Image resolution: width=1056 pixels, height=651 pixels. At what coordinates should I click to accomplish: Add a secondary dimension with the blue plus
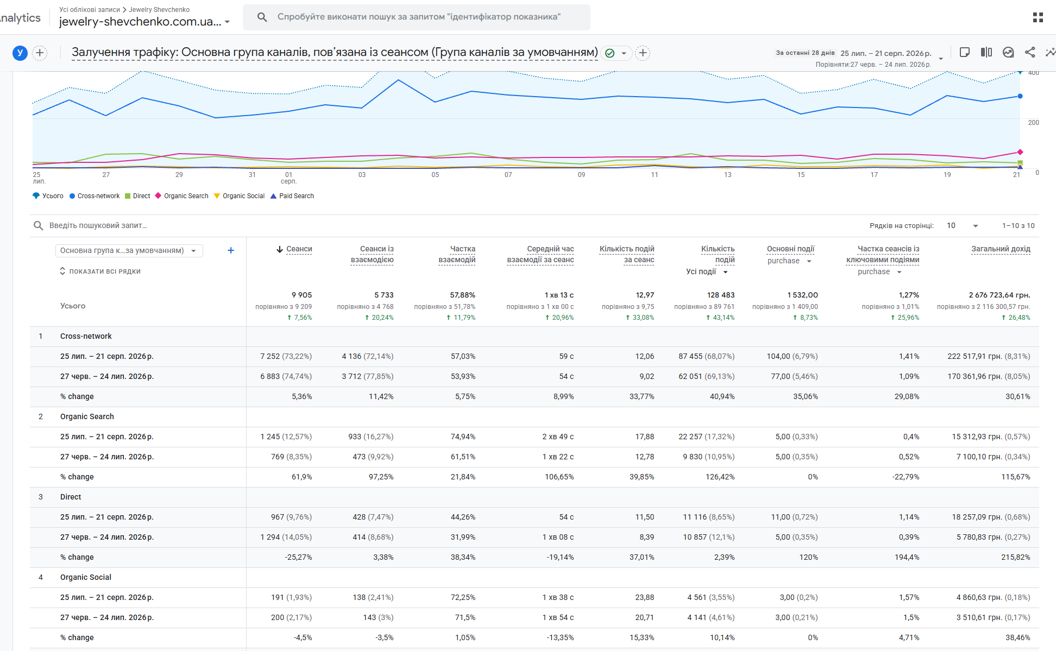pos(231,250)
